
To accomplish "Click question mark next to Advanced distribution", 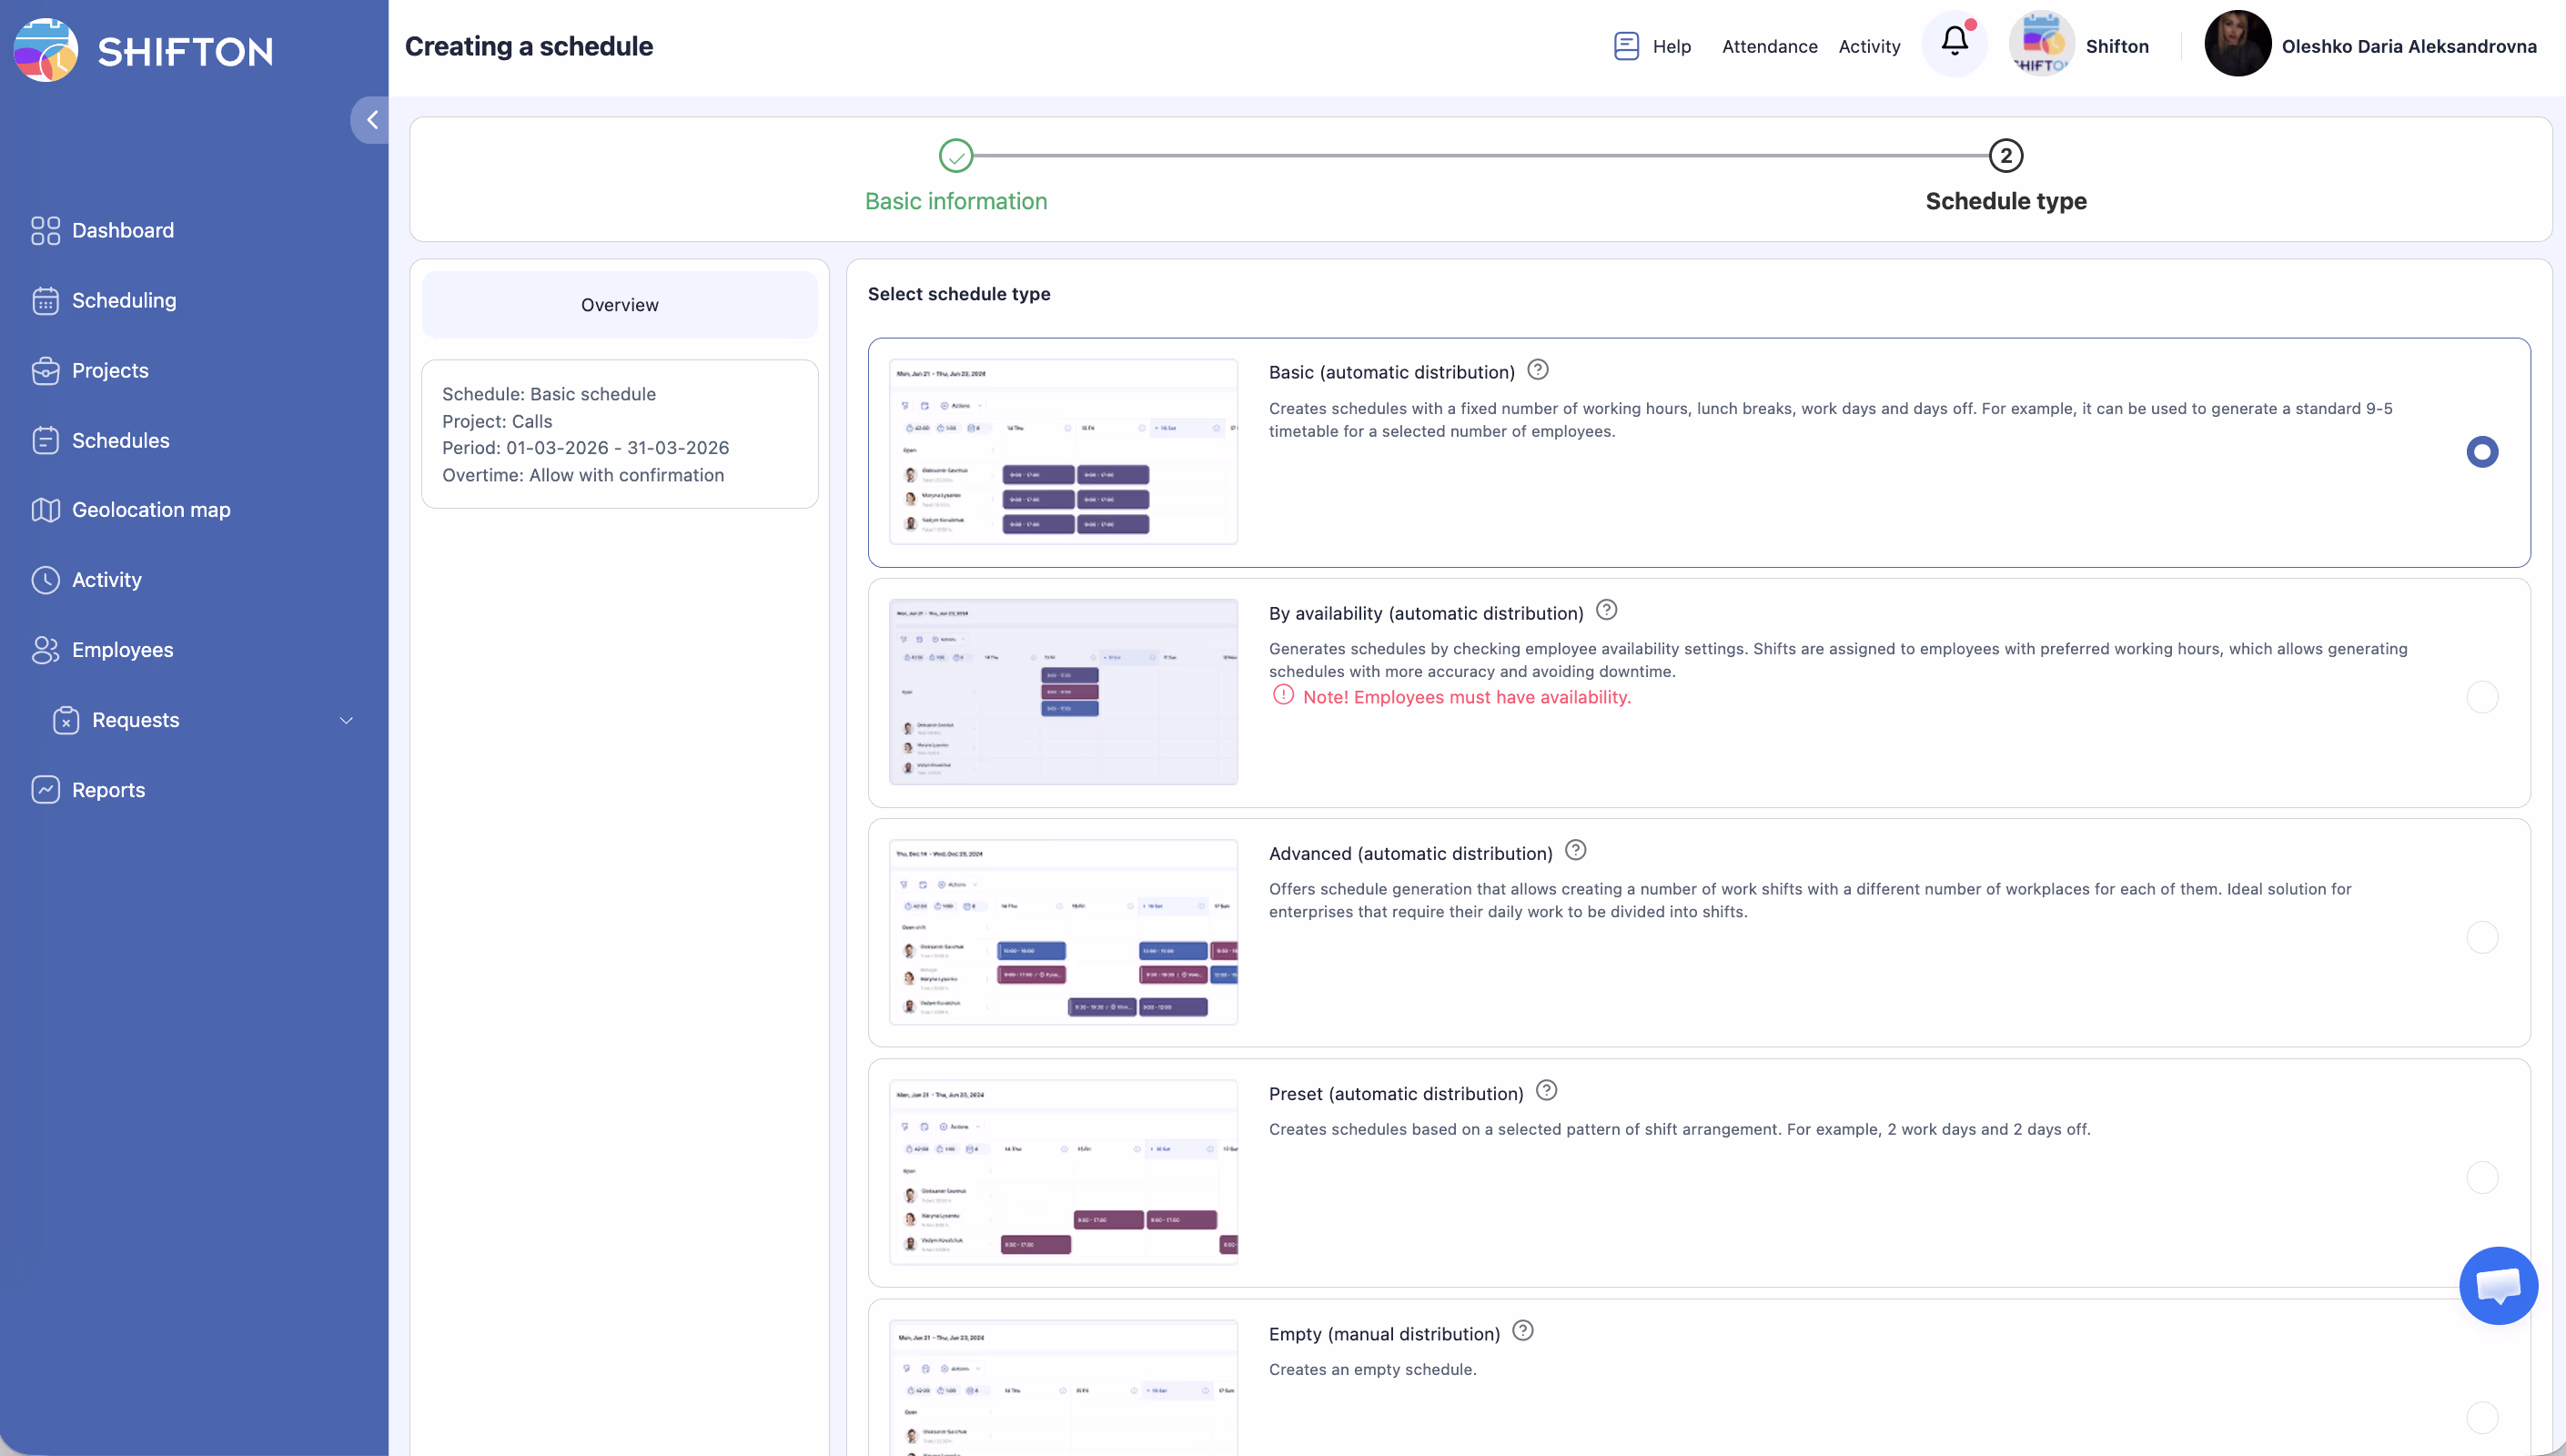I will (x=1575, y=851).
